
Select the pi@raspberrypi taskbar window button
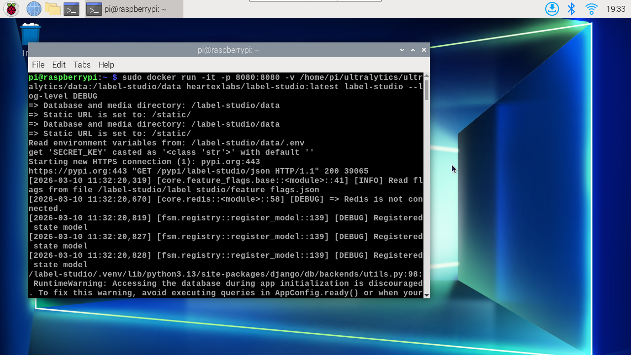(x=134, y=9)
